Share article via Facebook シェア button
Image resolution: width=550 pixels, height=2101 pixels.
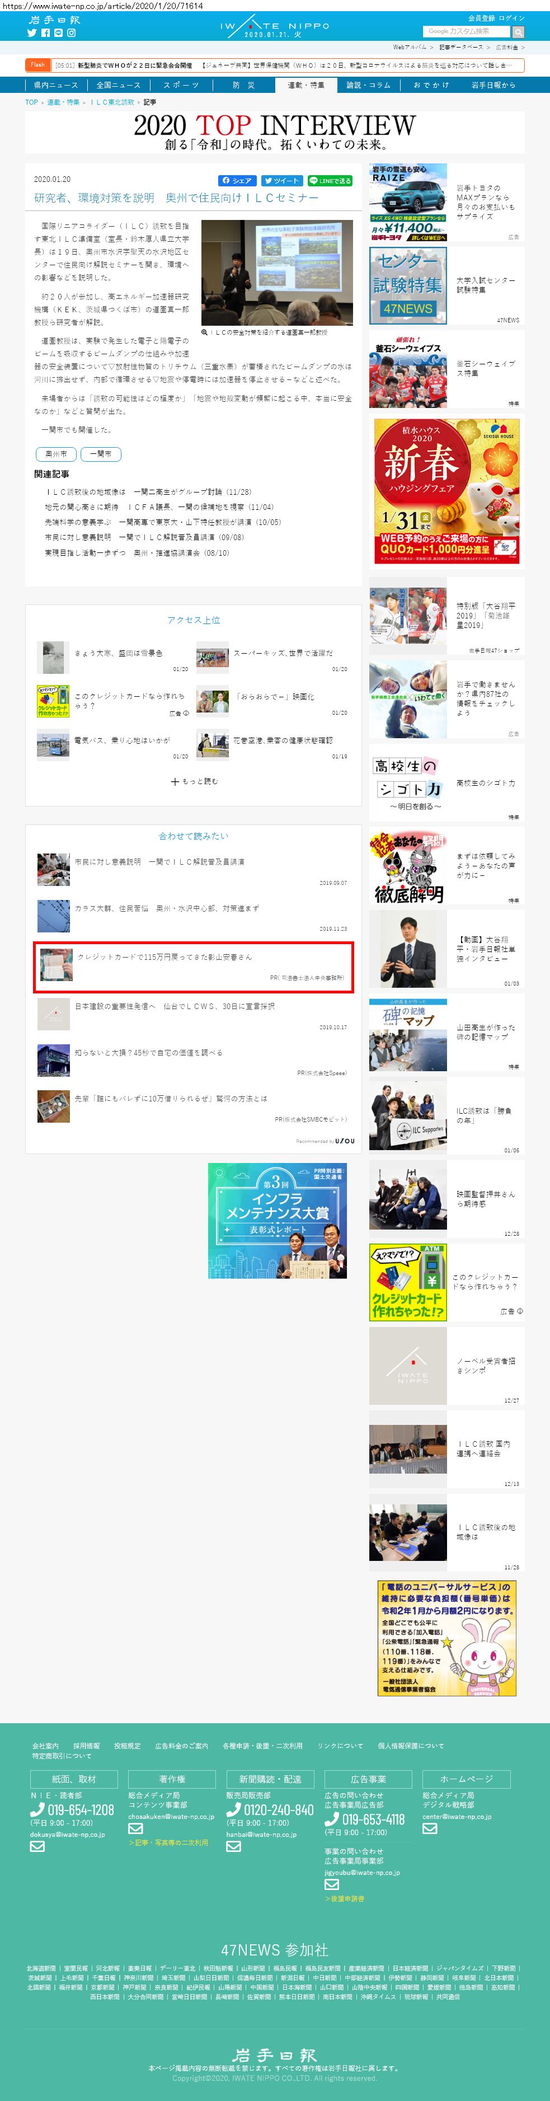coord(236,181)
